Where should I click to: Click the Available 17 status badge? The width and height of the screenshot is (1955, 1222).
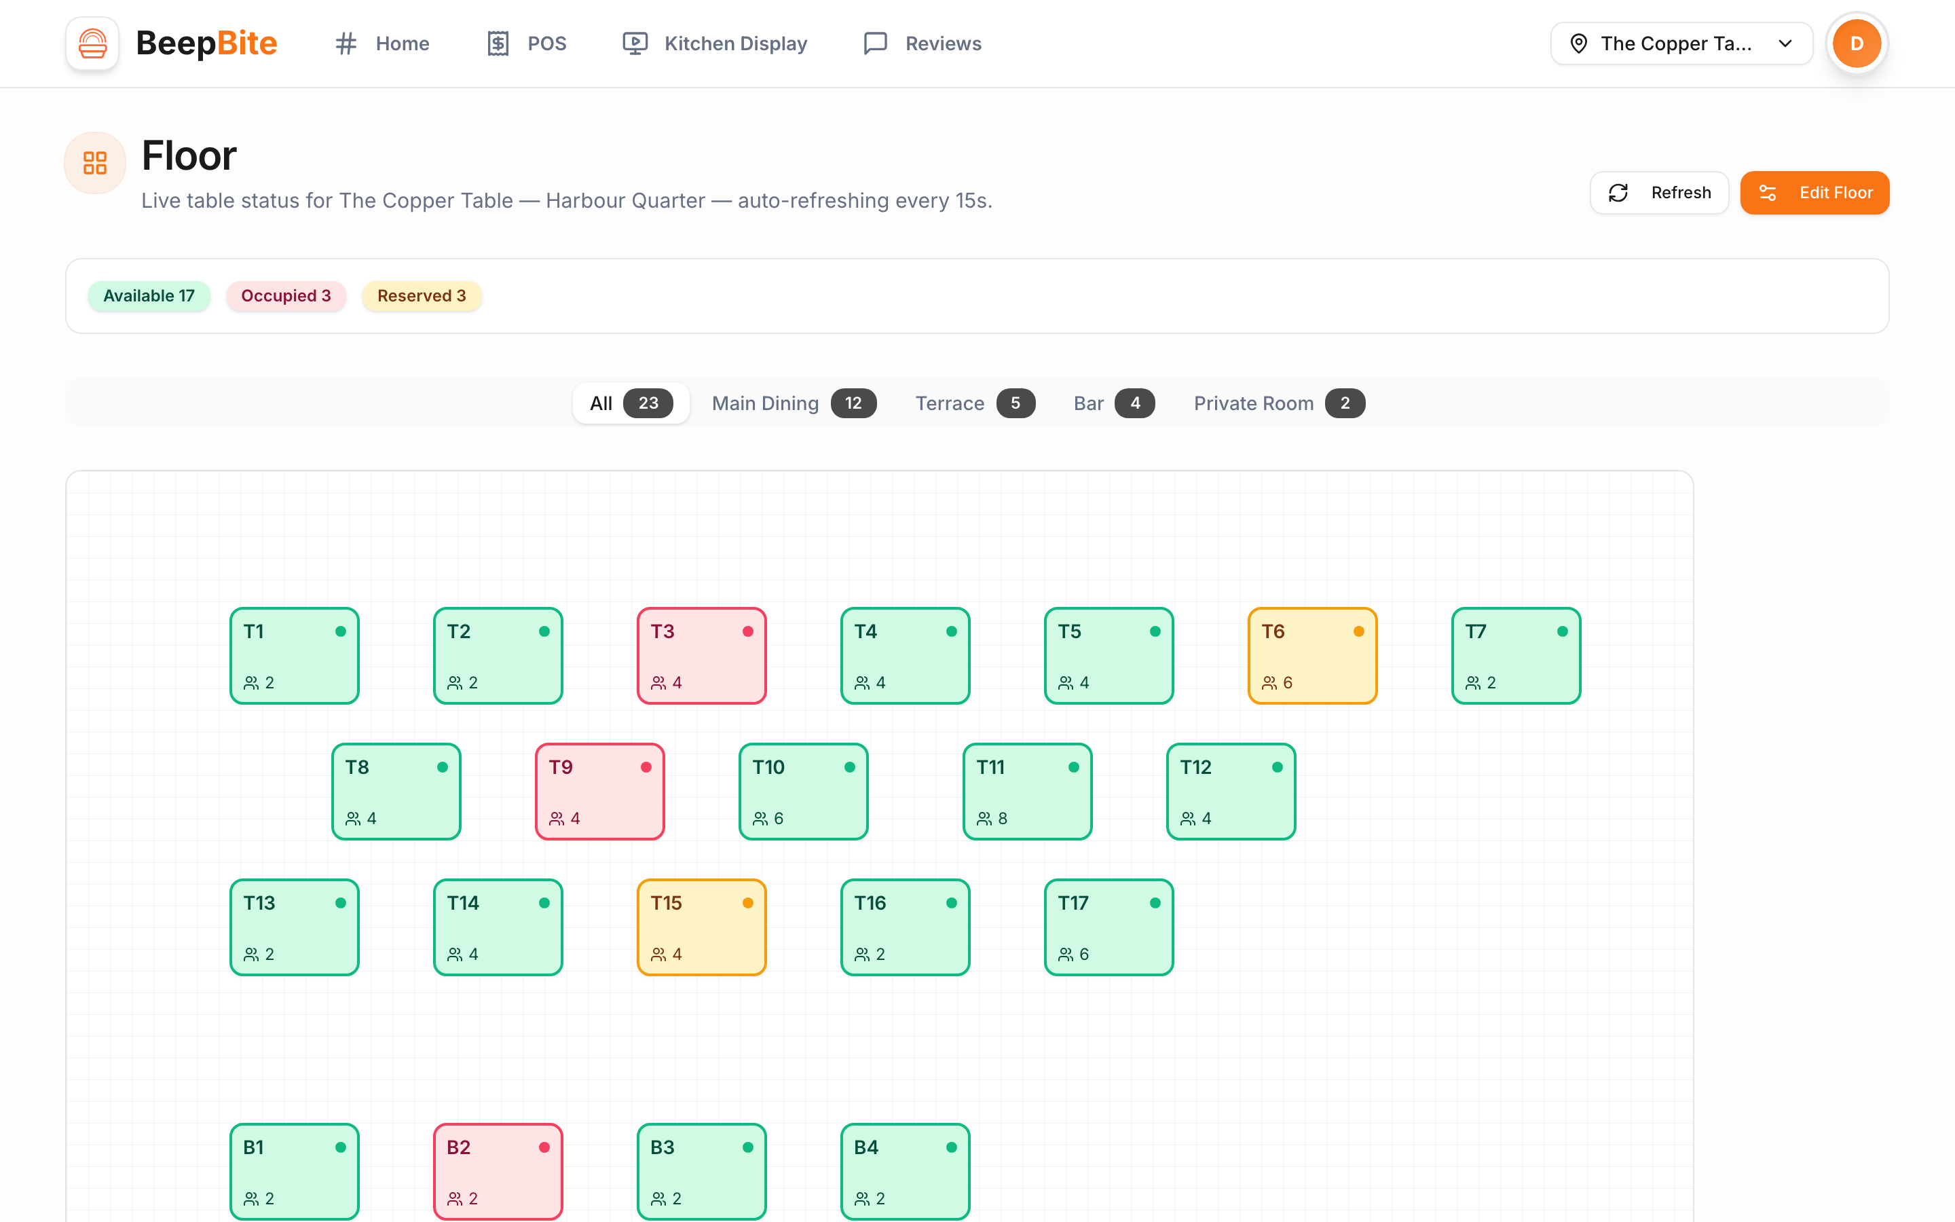[x=149, y=296]
